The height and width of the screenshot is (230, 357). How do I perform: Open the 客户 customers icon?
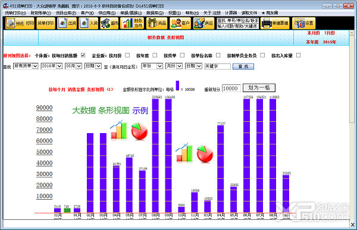coord(180,23)
